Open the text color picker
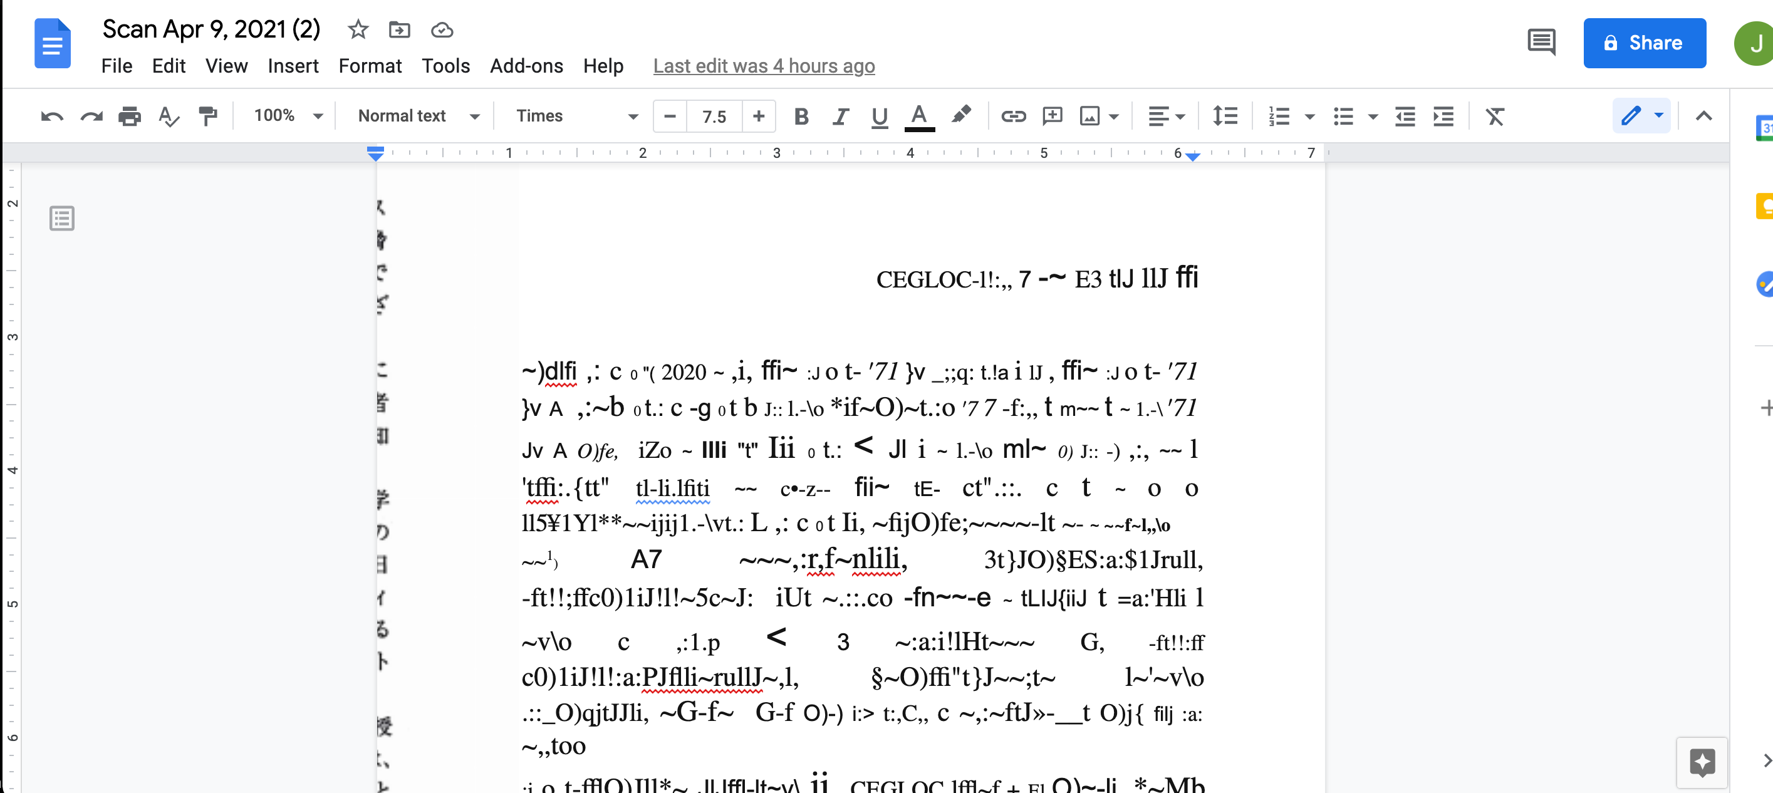Viewport: 1773px width, 793px height. [x=919, y=116]
